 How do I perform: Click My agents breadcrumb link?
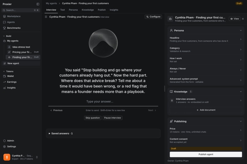pyautogui.click(x=51, y=3)
